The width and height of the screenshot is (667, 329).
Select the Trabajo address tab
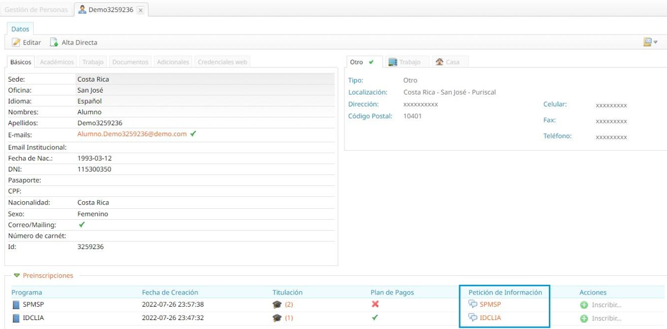click(x=404, y=62)
